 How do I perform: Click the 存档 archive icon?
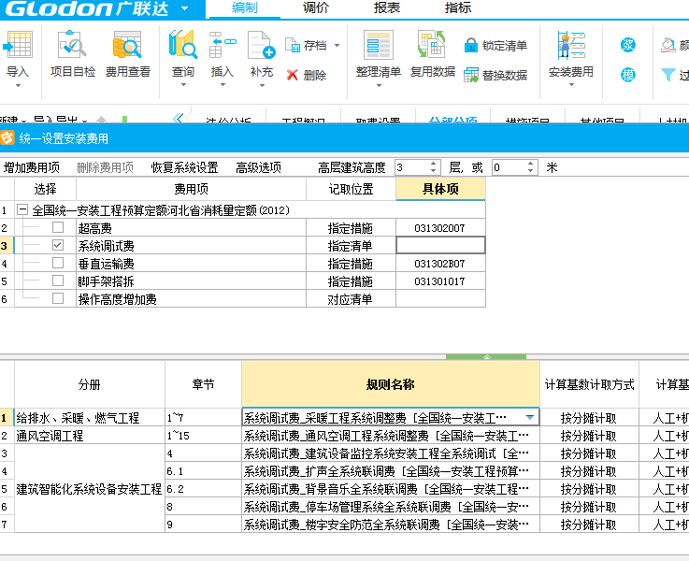click(293, 45)
